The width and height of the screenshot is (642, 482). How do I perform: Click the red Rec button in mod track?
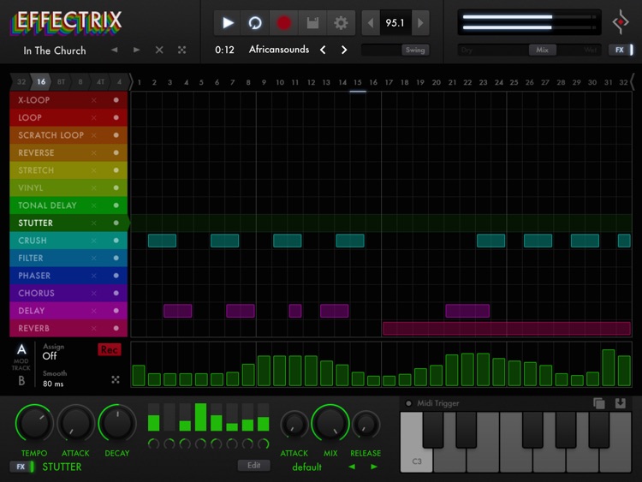[x=110, y=349]
